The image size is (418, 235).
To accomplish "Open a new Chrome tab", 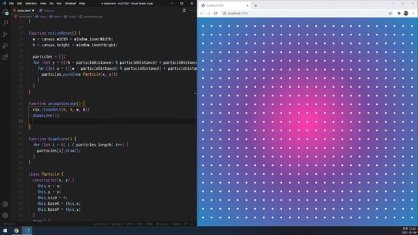I will click(255, 6).
